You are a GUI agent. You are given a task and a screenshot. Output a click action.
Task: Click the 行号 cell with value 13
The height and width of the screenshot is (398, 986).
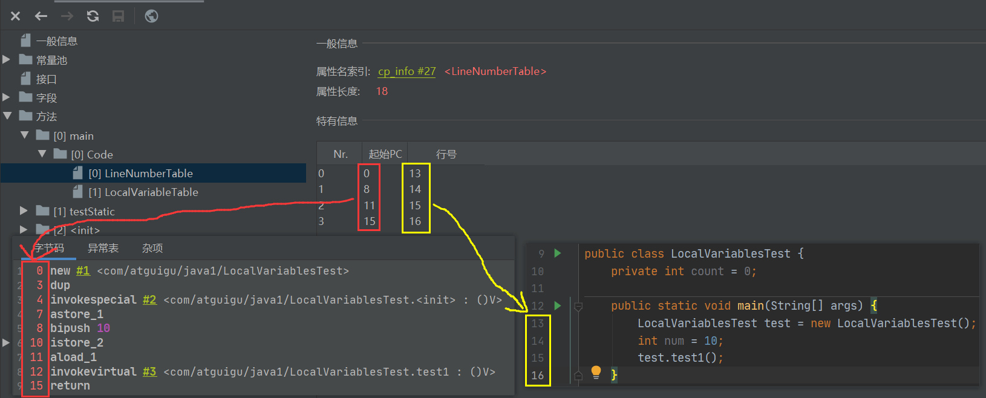point(415,174)
